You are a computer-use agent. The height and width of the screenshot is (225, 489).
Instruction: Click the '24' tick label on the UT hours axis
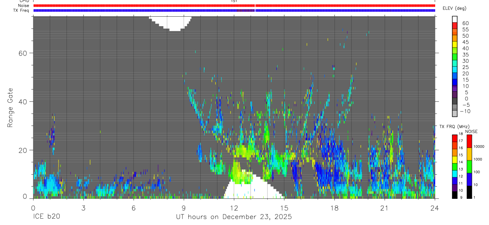434,208
